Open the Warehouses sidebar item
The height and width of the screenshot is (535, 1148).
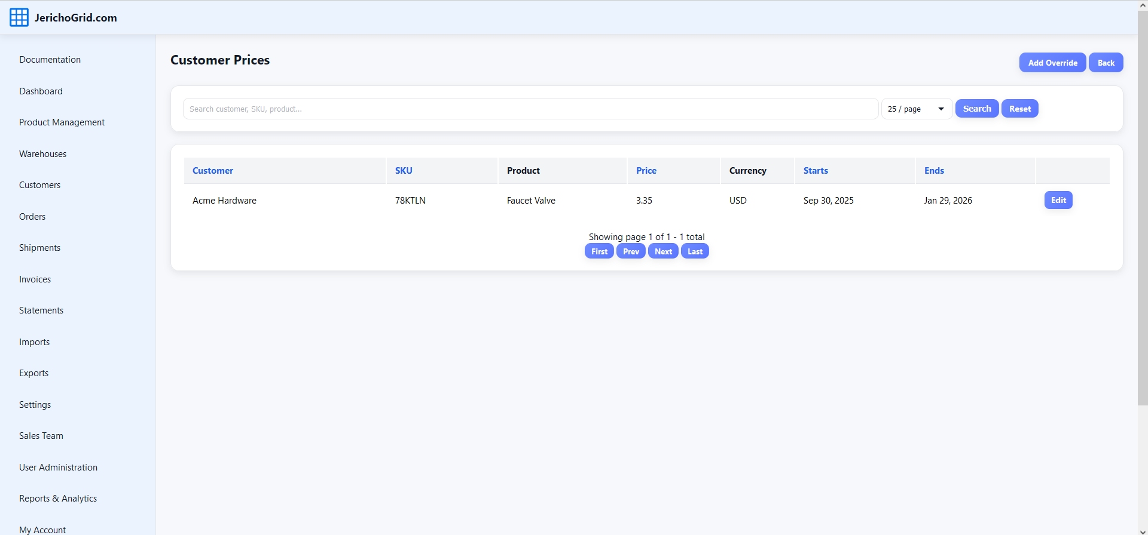click(42, 154)
